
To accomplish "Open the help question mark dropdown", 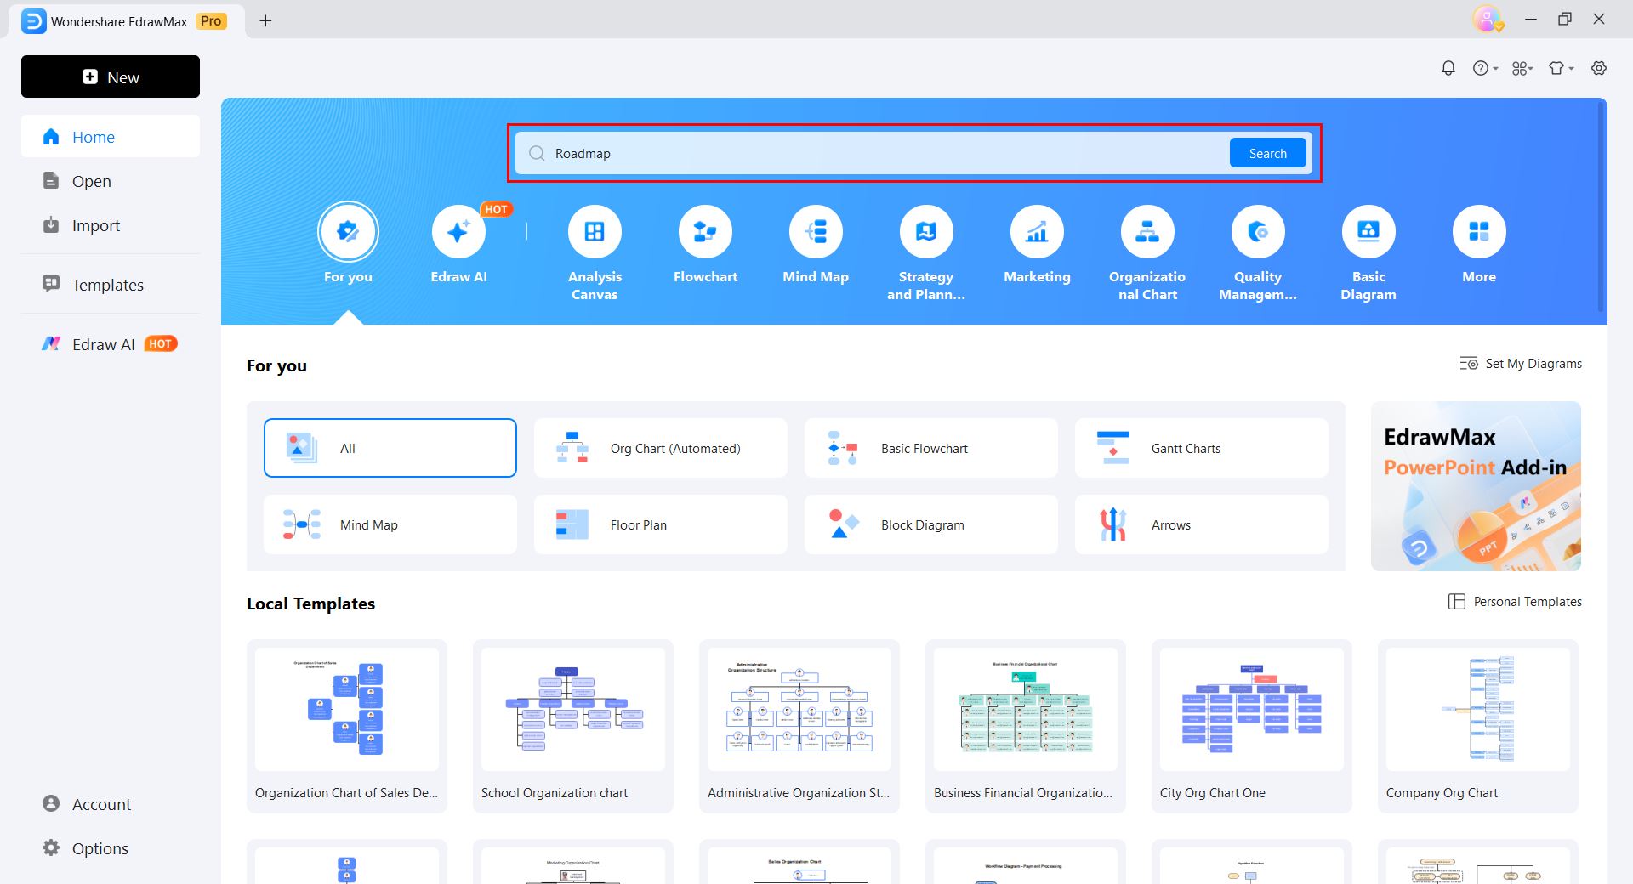I will click(1485, 69).
